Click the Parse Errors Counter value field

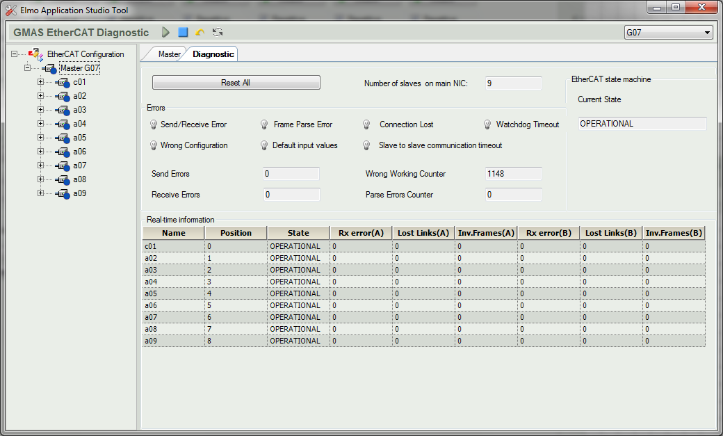tap(513, 195)
